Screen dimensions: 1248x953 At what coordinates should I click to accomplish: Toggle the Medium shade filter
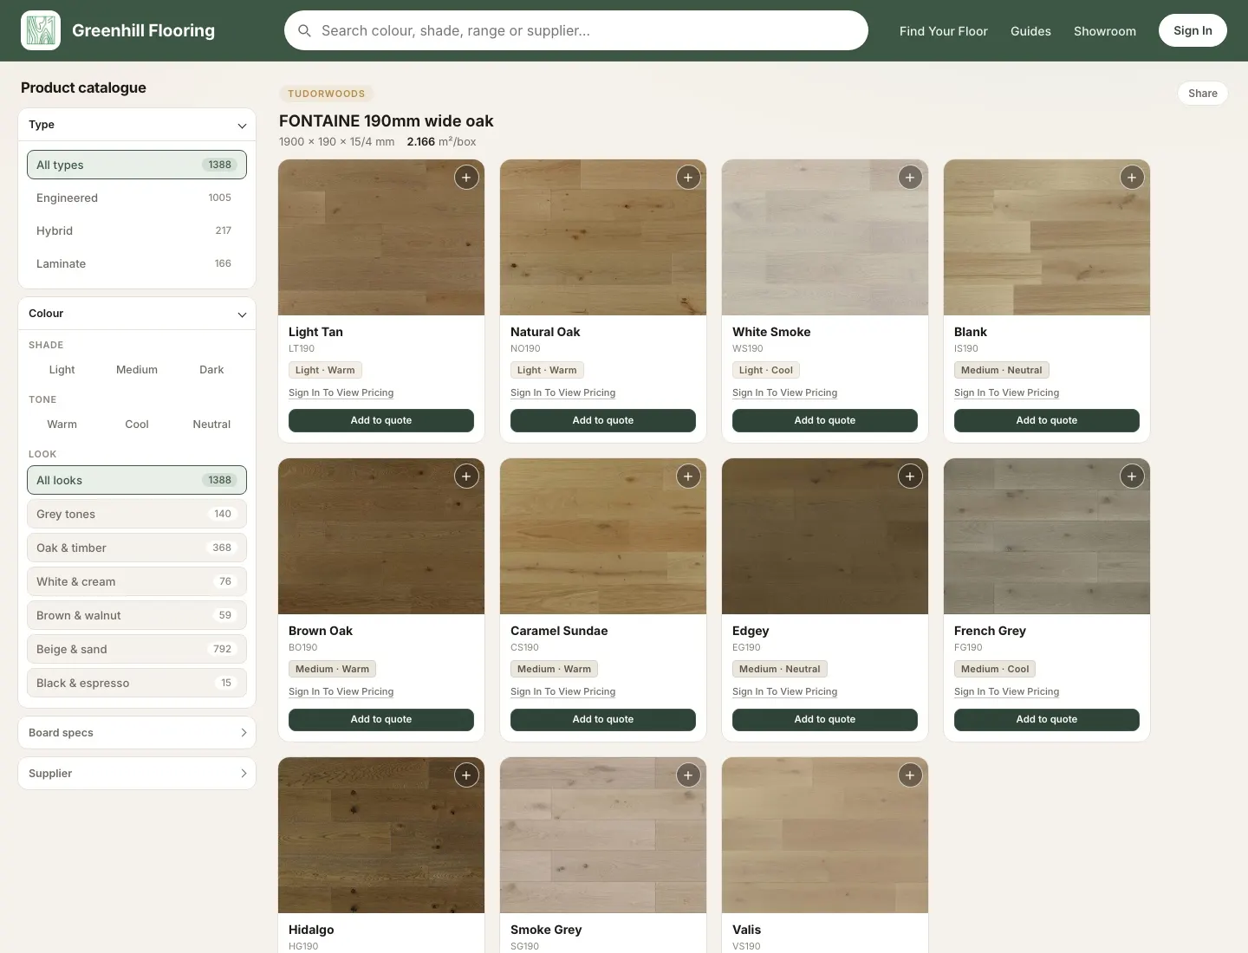(137, 370)
